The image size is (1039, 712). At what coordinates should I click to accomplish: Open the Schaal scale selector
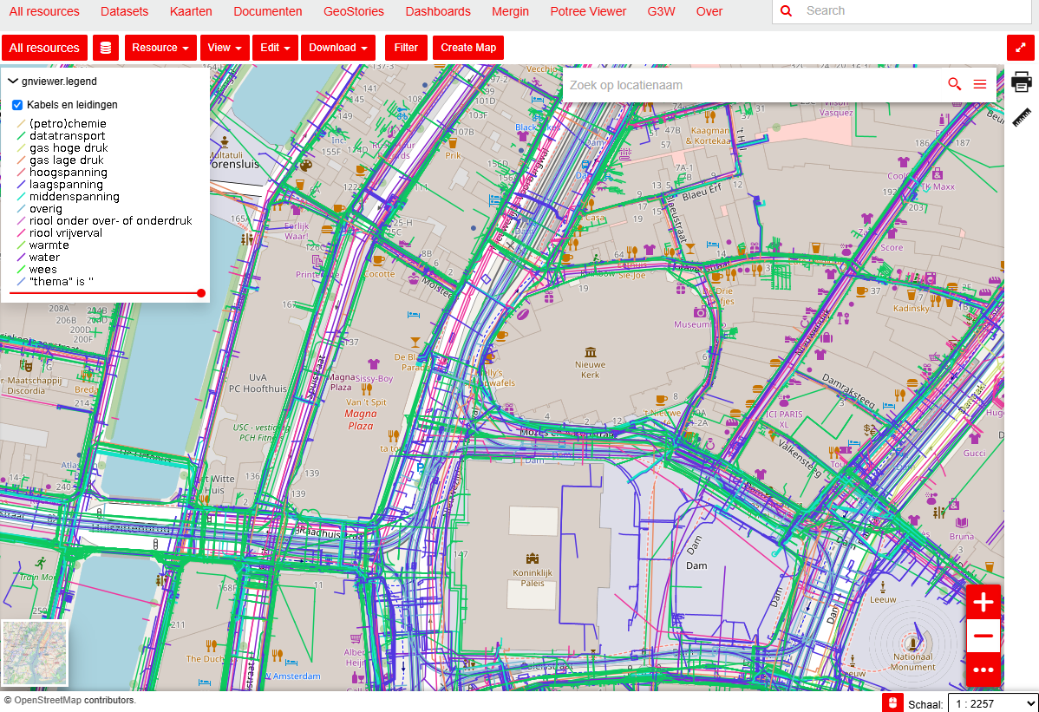tap(993, 703)
